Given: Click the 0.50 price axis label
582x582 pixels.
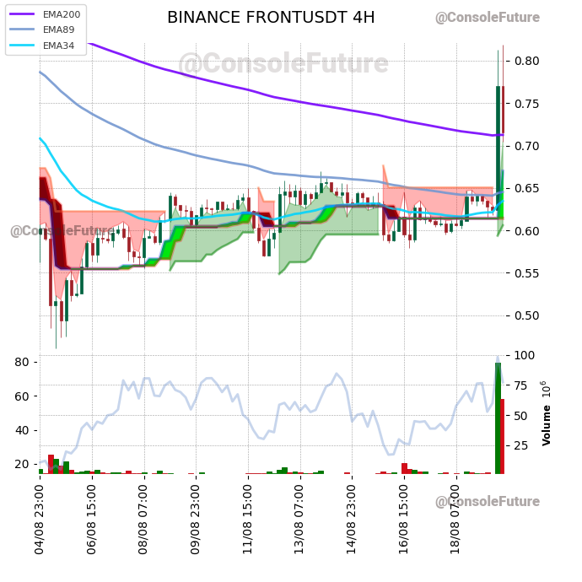Looking at the screenshot, I should pos(526,315).
